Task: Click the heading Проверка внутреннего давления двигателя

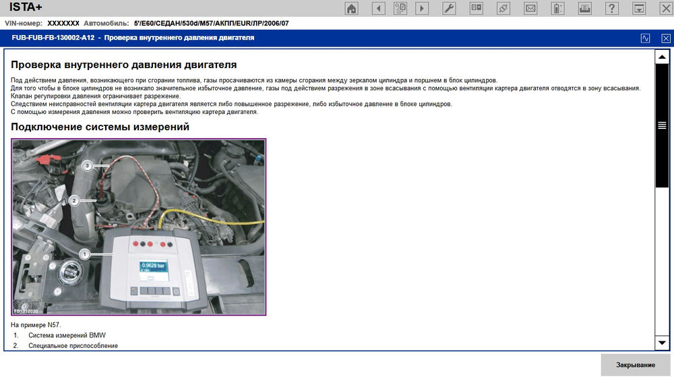Action: (x=123, y=65)
